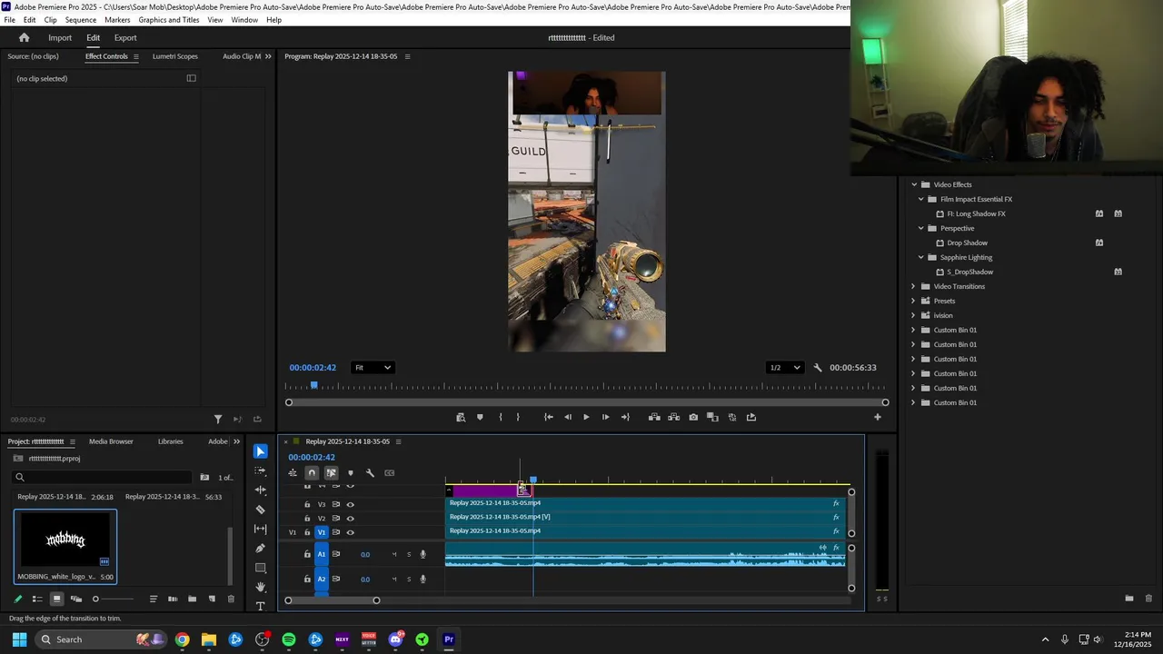Screen dimensions: 1163x654
Task: Open the Program monitor settings wrench
Action: point(818,368)
